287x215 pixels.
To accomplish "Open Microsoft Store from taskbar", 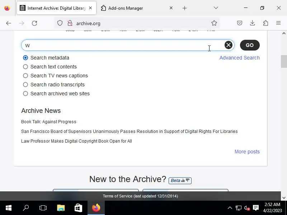I will pos(78,208).
